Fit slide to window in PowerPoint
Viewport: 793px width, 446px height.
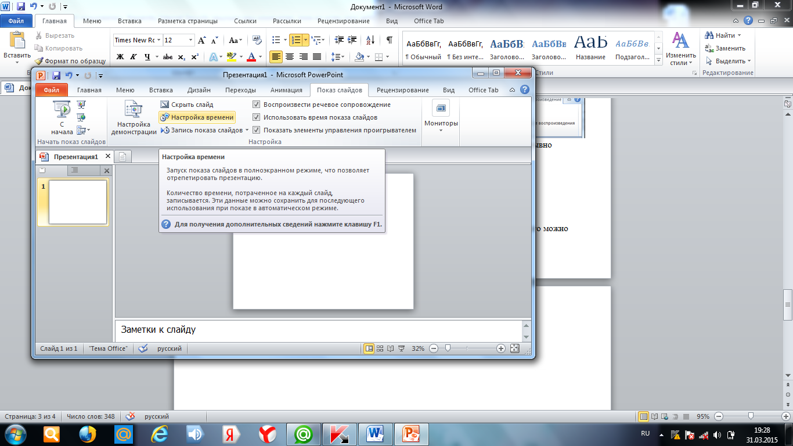coord(514,348)
